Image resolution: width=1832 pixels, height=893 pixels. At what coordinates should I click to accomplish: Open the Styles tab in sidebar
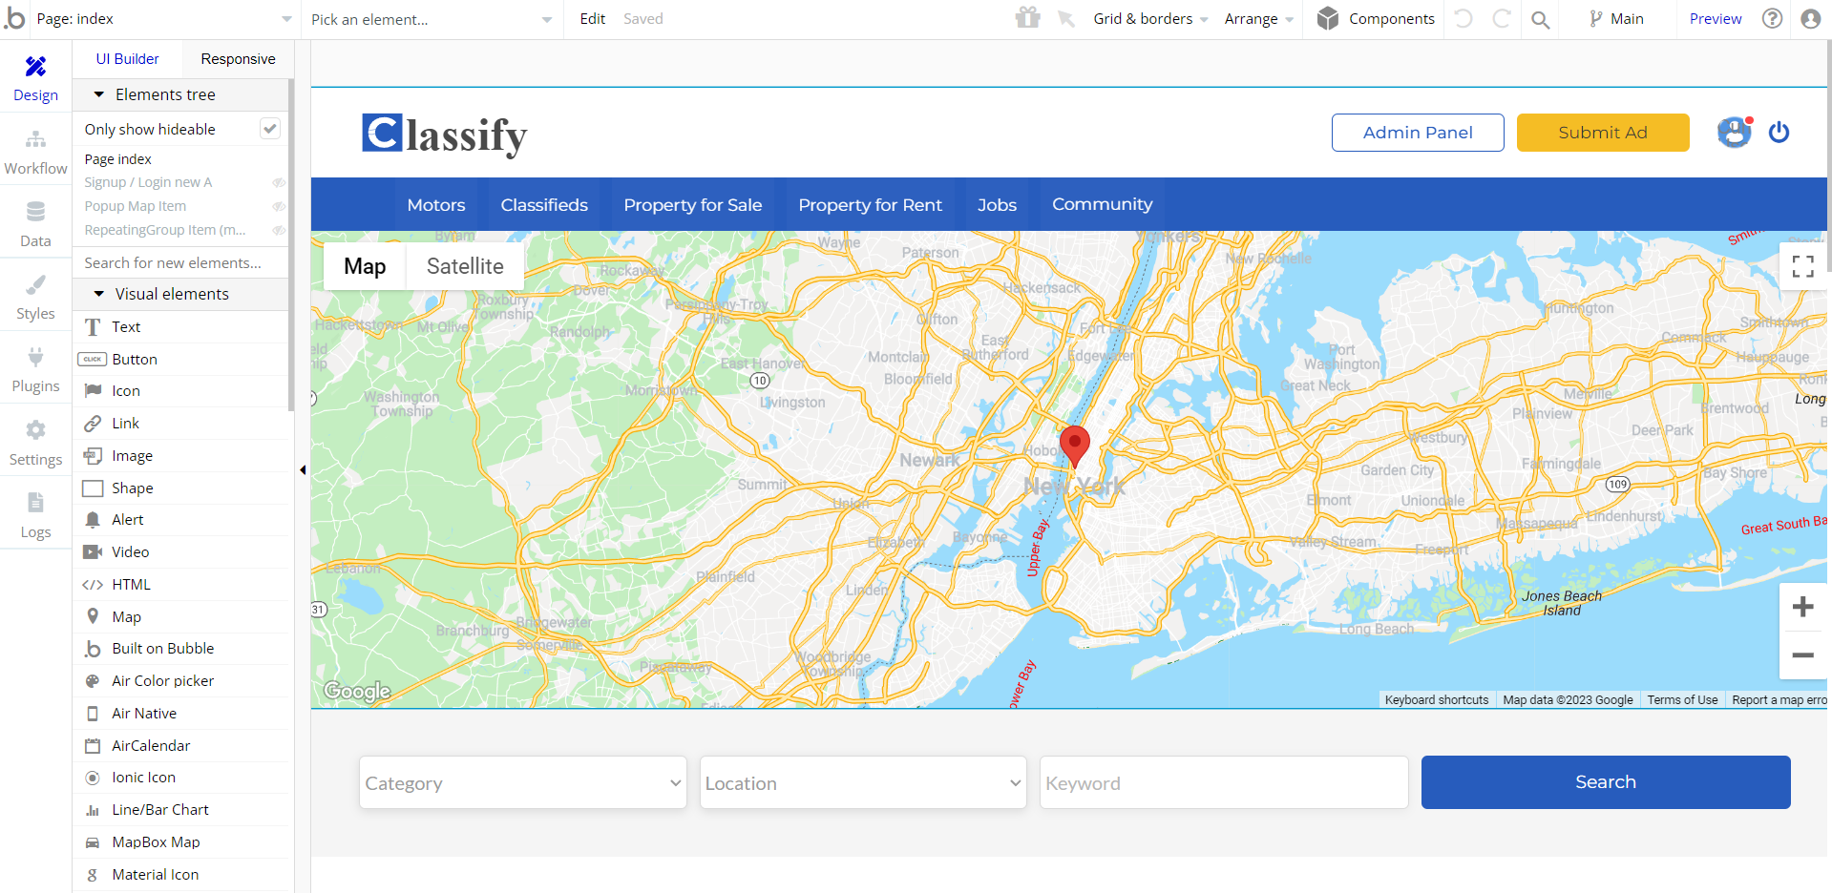(x=35, y=297)
